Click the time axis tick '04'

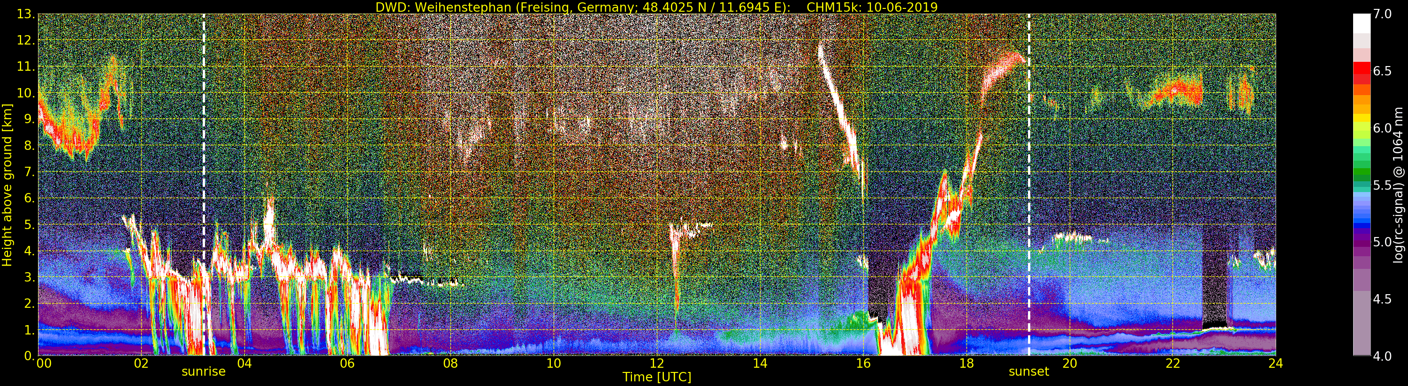point(244,363)
